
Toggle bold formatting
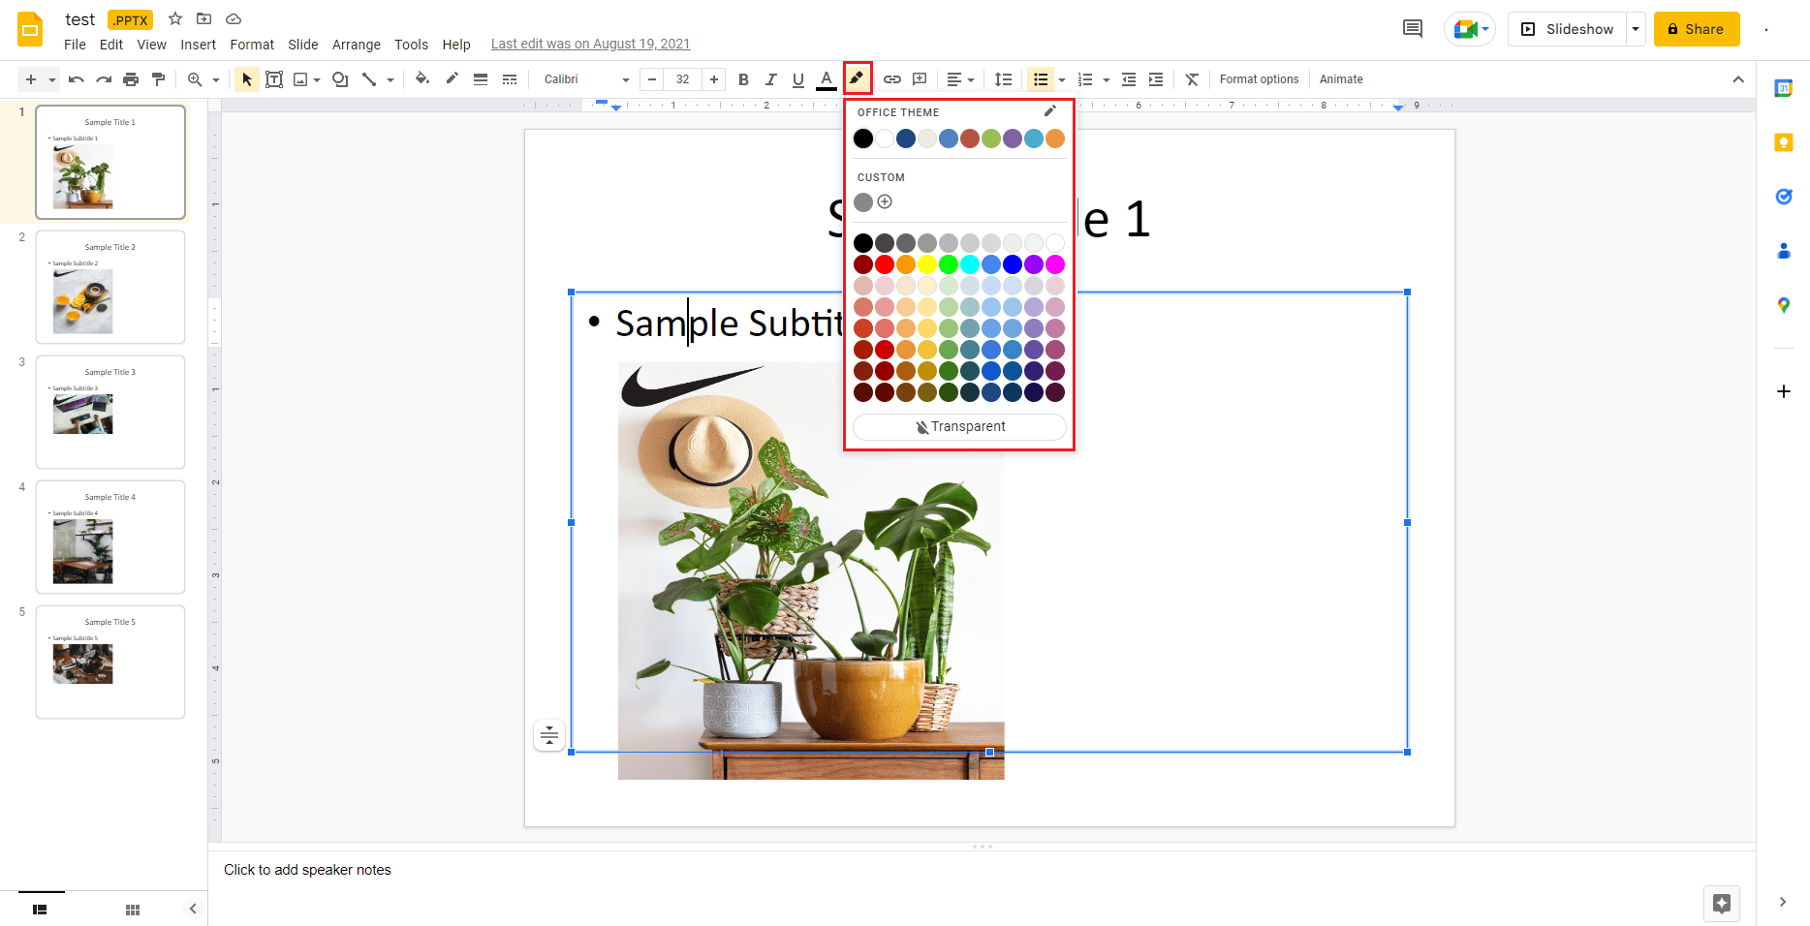(x=743, y=79)
